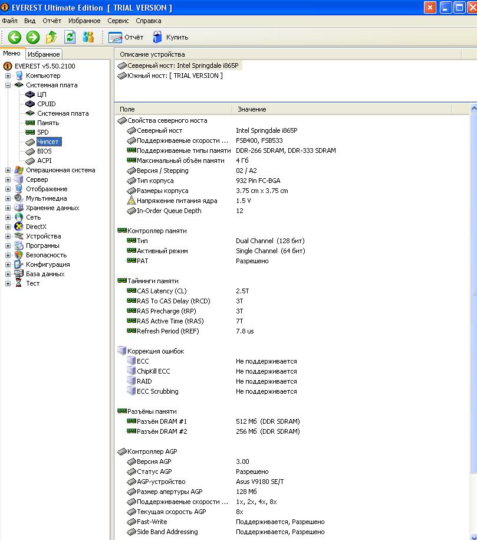Viewport: 477px width, 540px height.
Task: Expand the Компьютер tree node
Action: click(8, 76)
